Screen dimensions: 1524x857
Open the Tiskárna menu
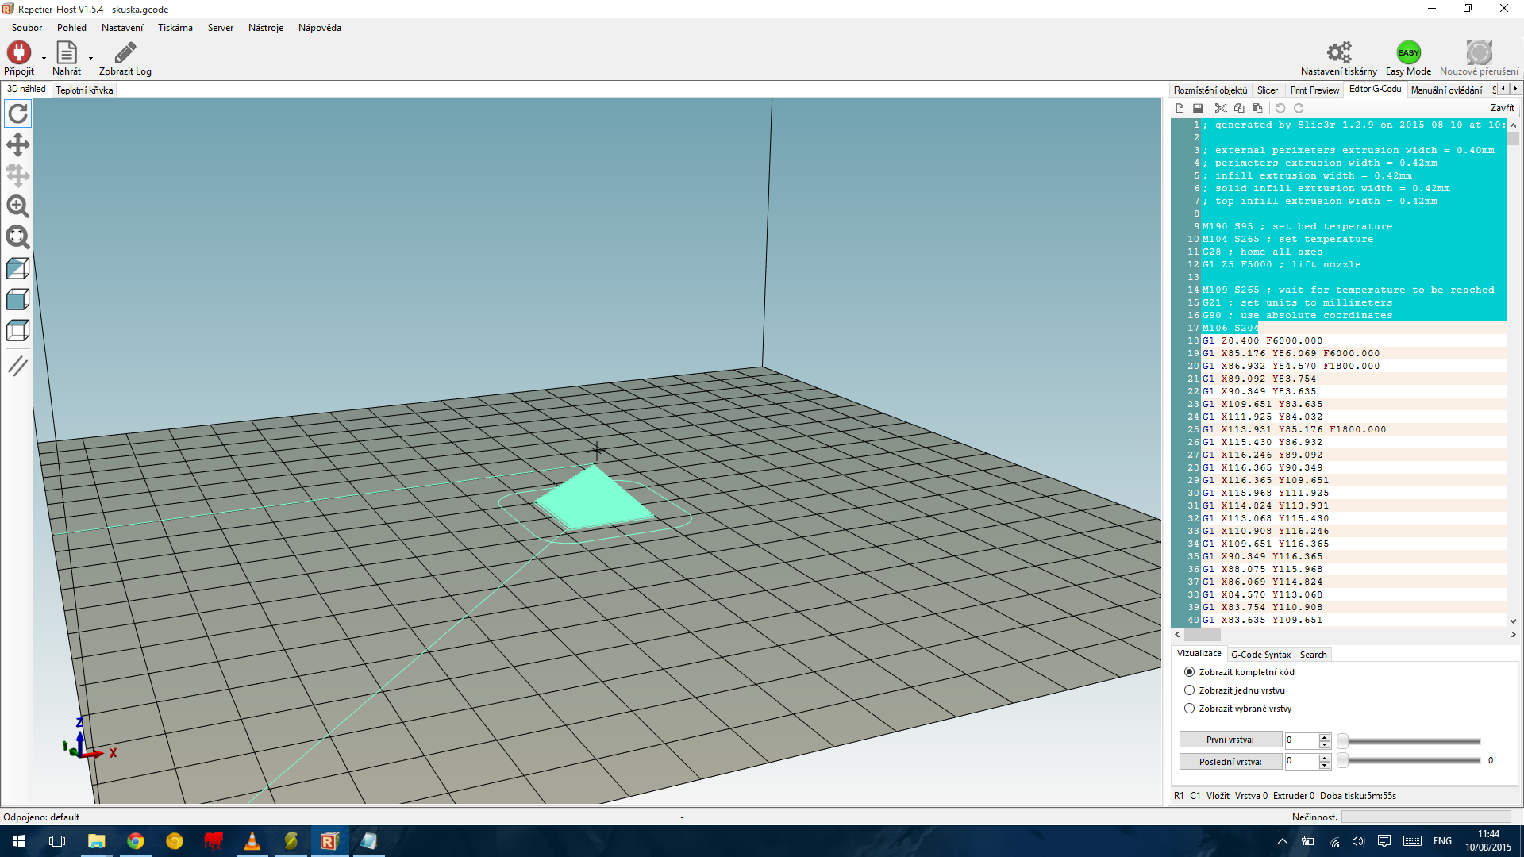[x=175, y=28]
